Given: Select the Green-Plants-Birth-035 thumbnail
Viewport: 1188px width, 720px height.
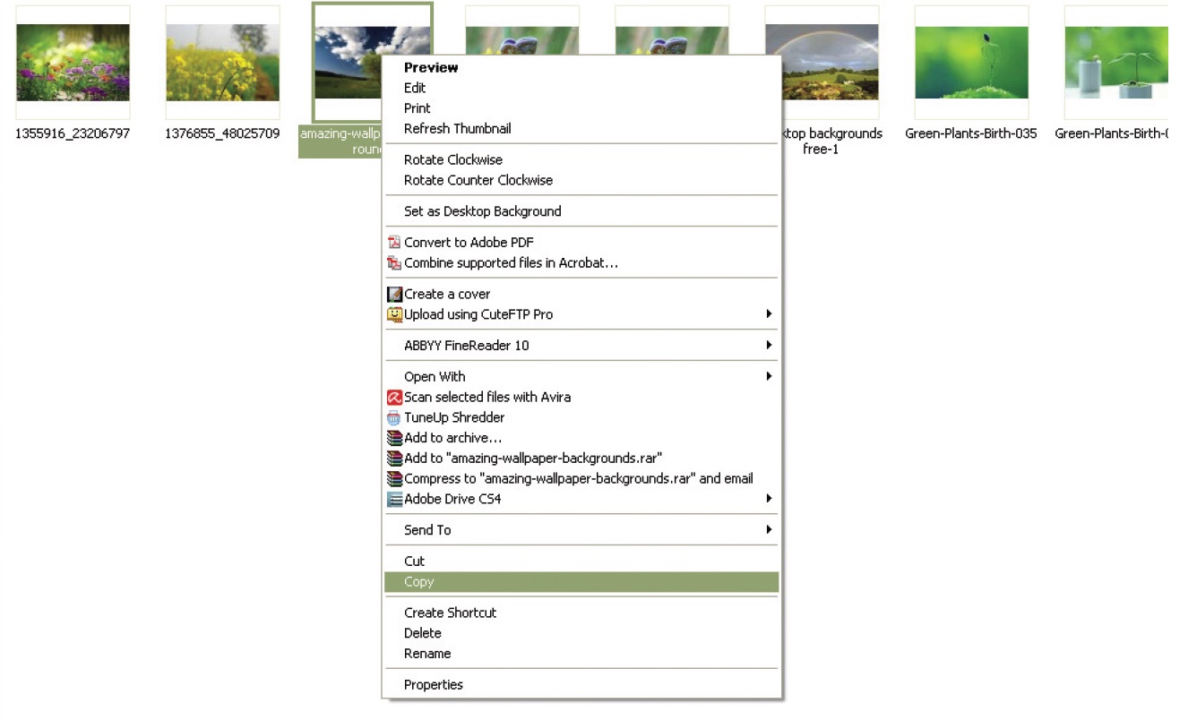Looking at the screenshot, I should click(971, 63).
